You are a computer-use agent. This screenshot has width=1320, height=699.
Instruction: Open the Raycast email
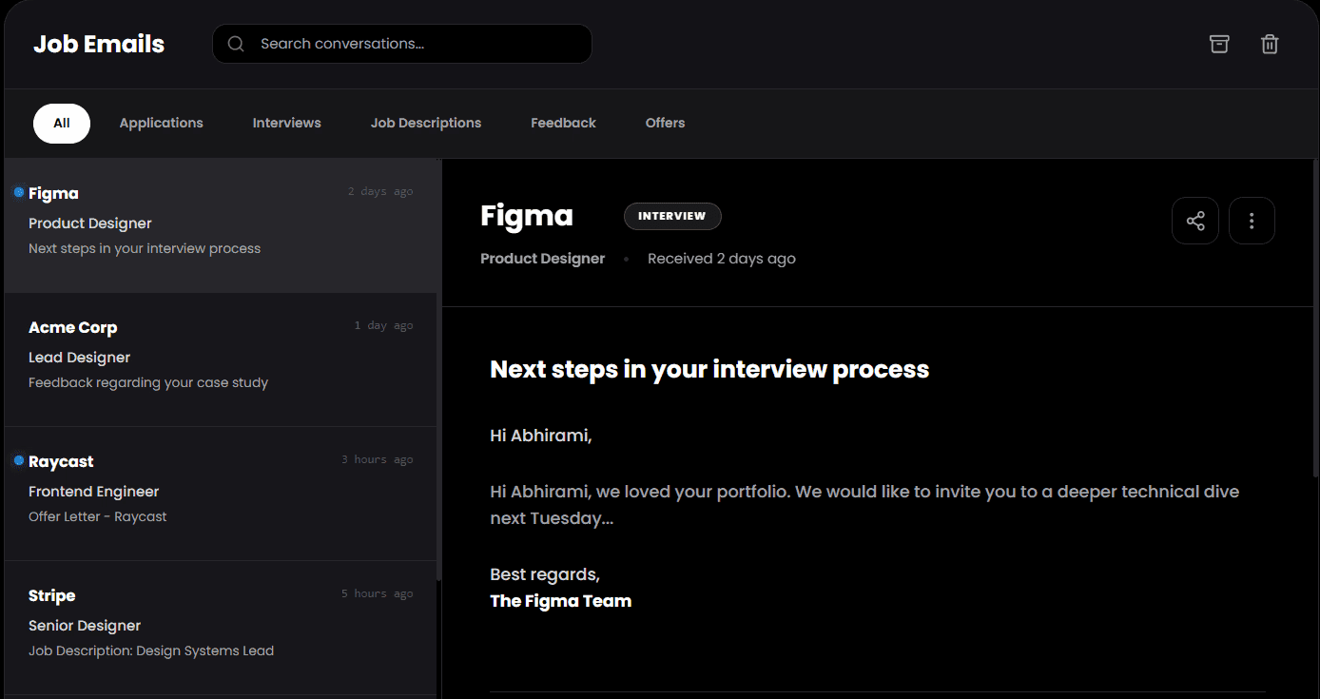222,494
